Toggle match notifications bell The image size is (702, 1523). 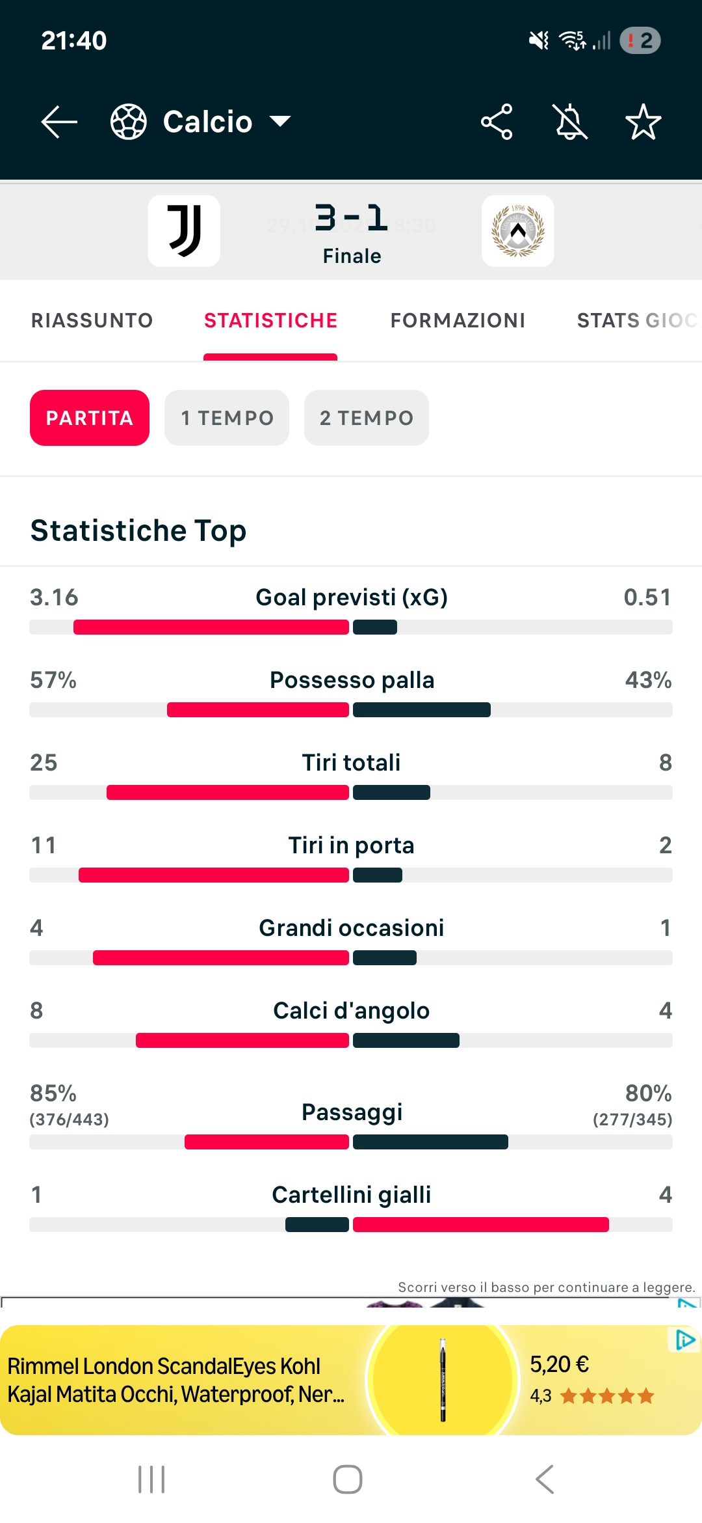coord(570,122)
